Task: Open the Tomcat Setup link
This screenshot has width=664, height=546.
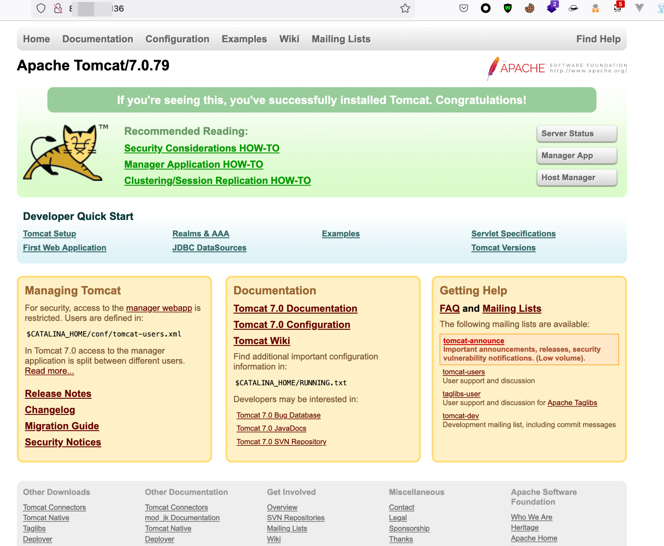Action: click(x=49, y=234)
